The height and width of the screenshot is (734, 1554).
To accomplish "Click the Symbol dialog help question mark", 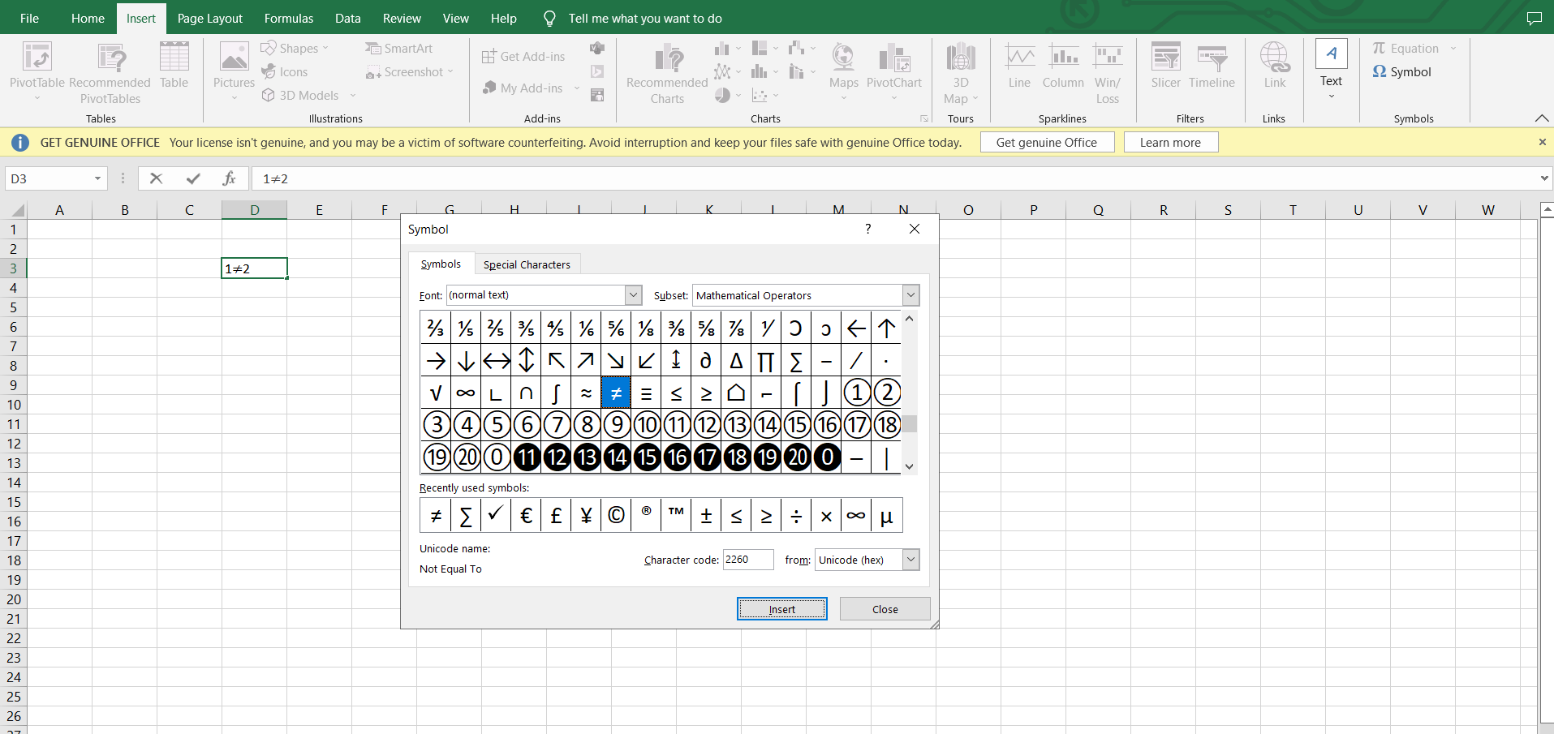I will tap(868, 229).
